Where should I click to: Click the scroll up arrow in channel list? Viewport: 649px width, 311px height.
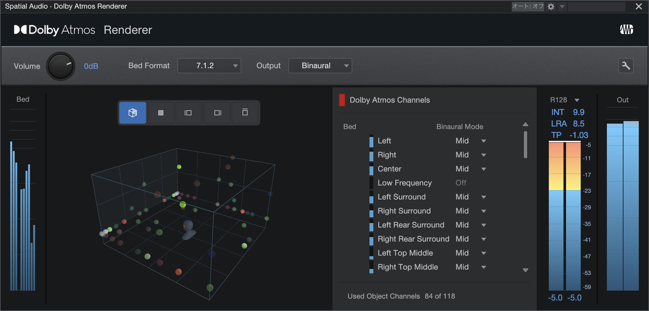tap(526, 124)
